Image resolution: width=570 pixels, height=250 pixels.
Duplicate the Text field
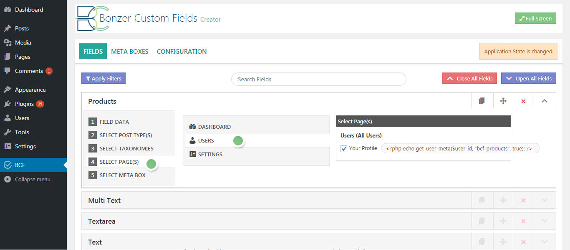482,242
